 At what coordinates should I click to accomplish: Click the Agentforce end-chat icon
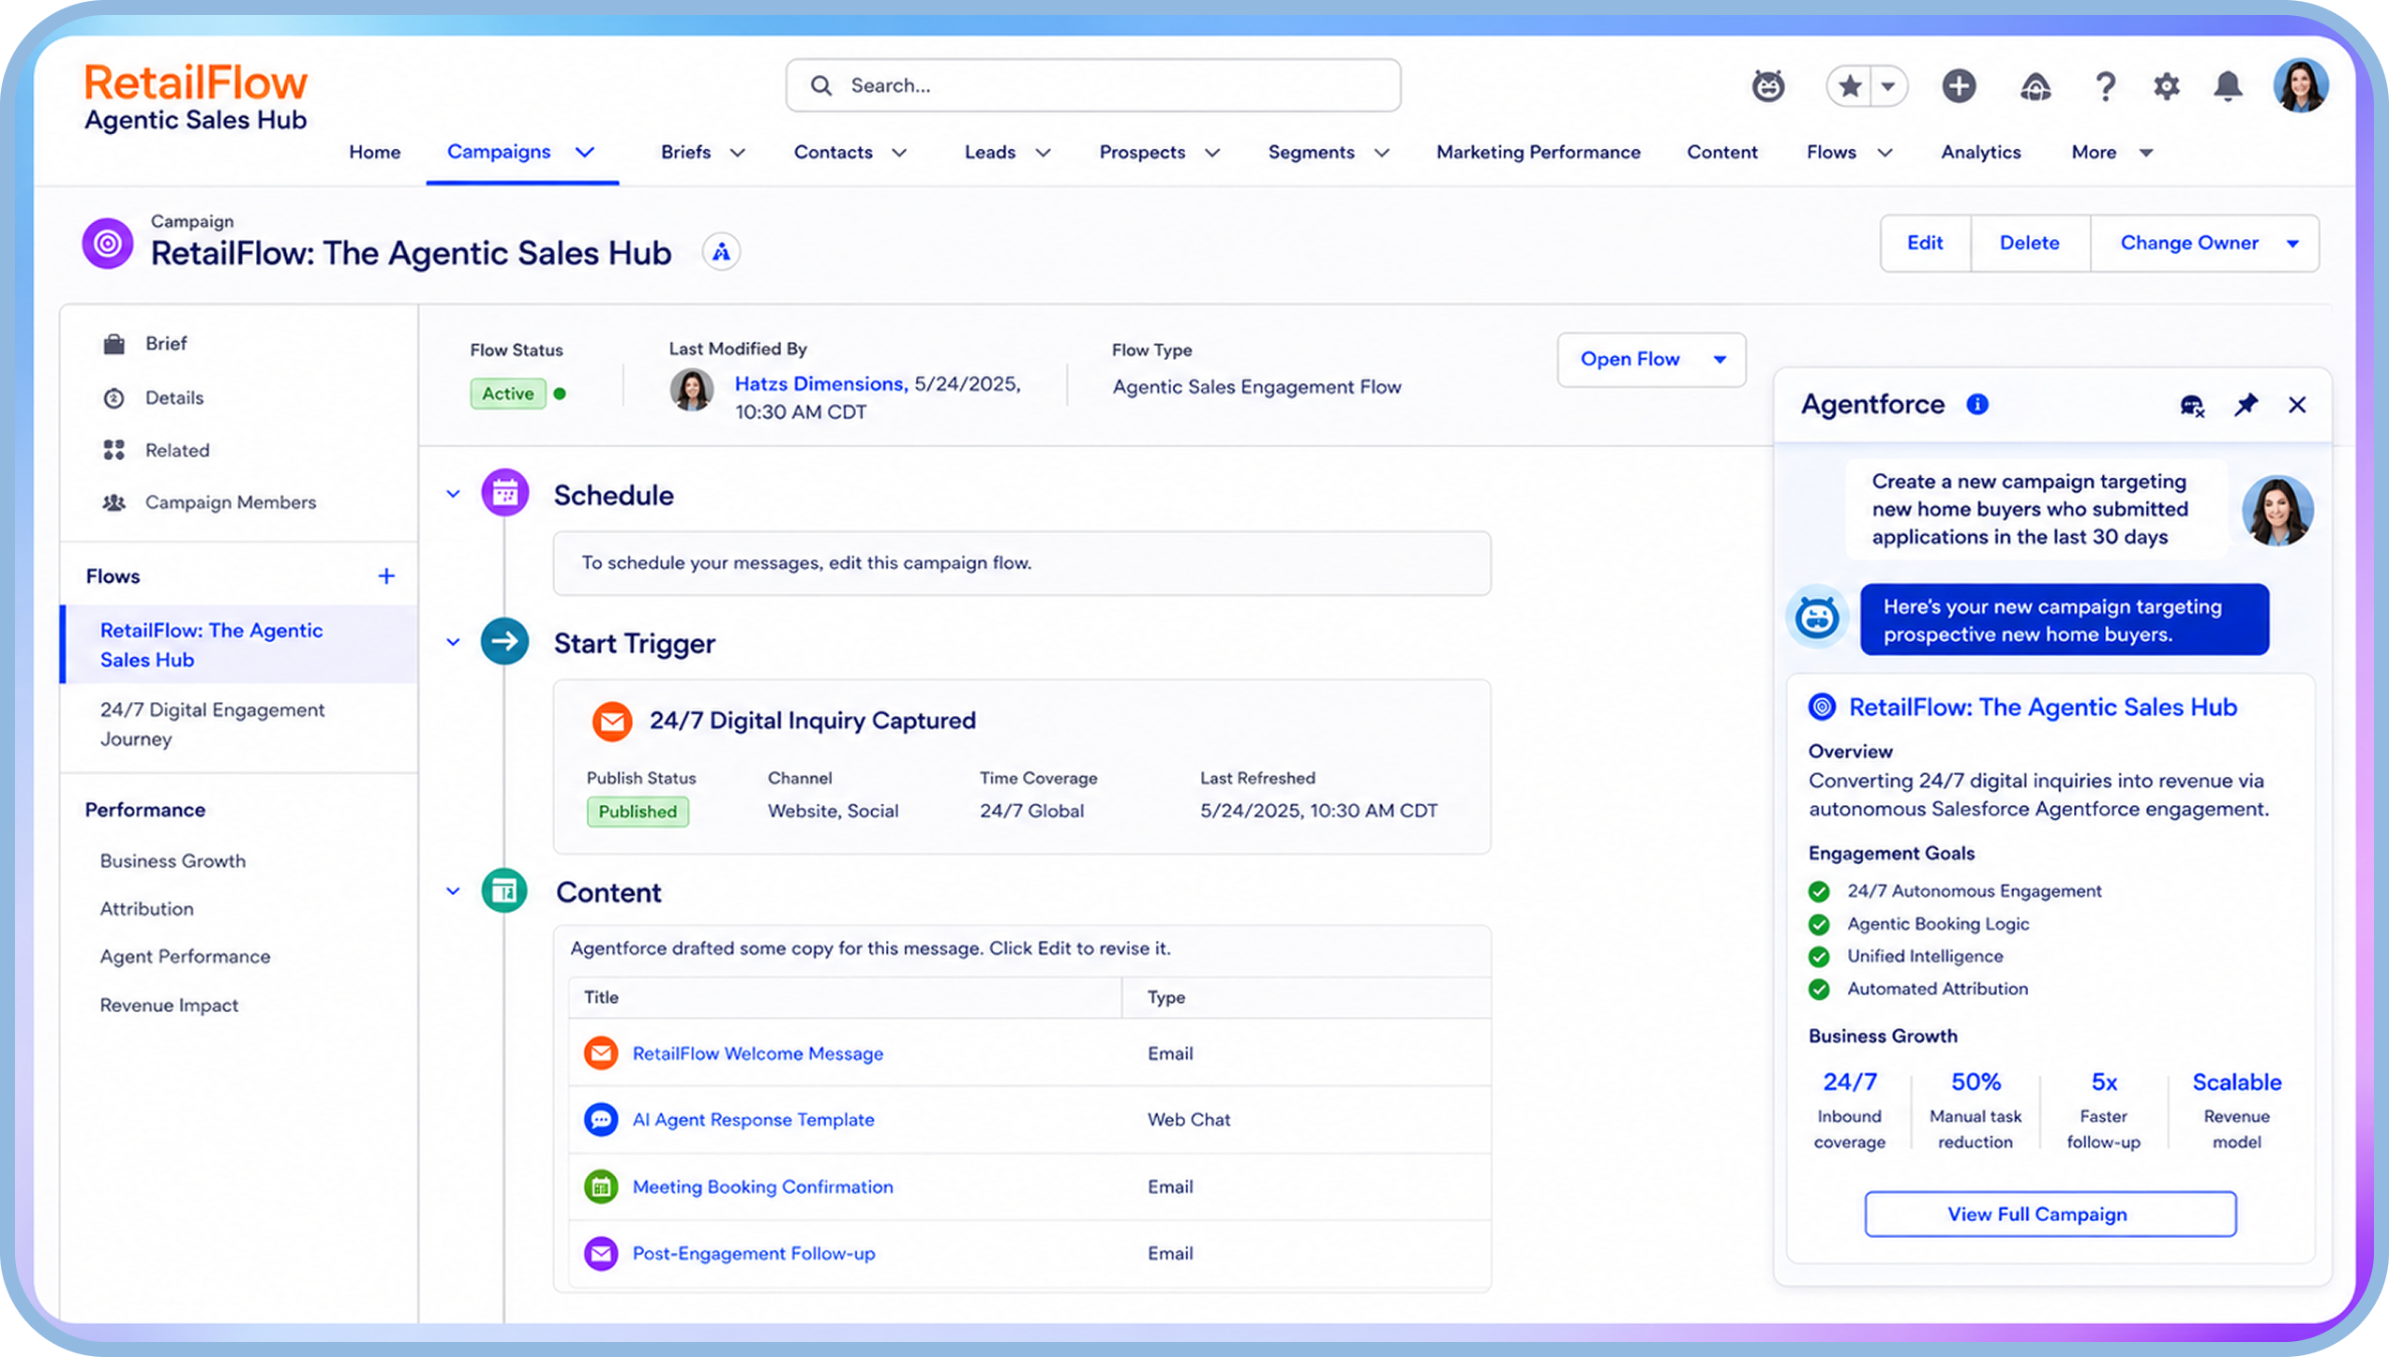[2192, 405]
